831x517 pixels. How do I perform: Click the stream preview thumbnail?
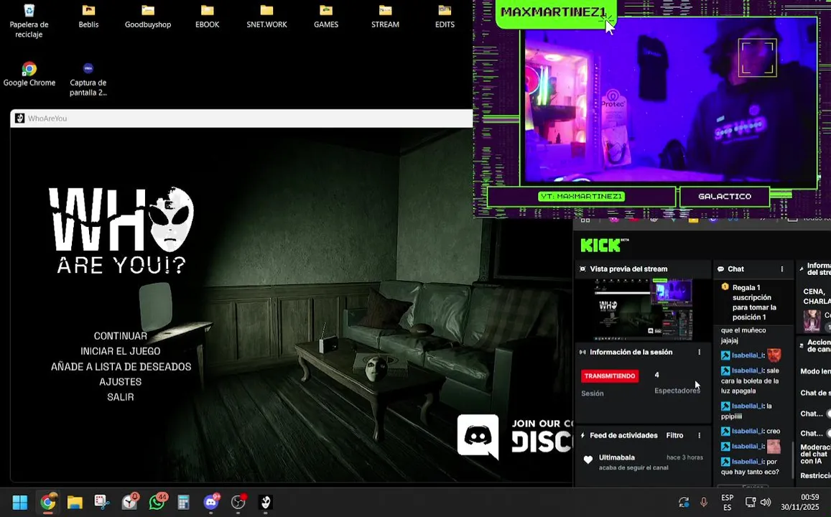[x=644, y=309]
